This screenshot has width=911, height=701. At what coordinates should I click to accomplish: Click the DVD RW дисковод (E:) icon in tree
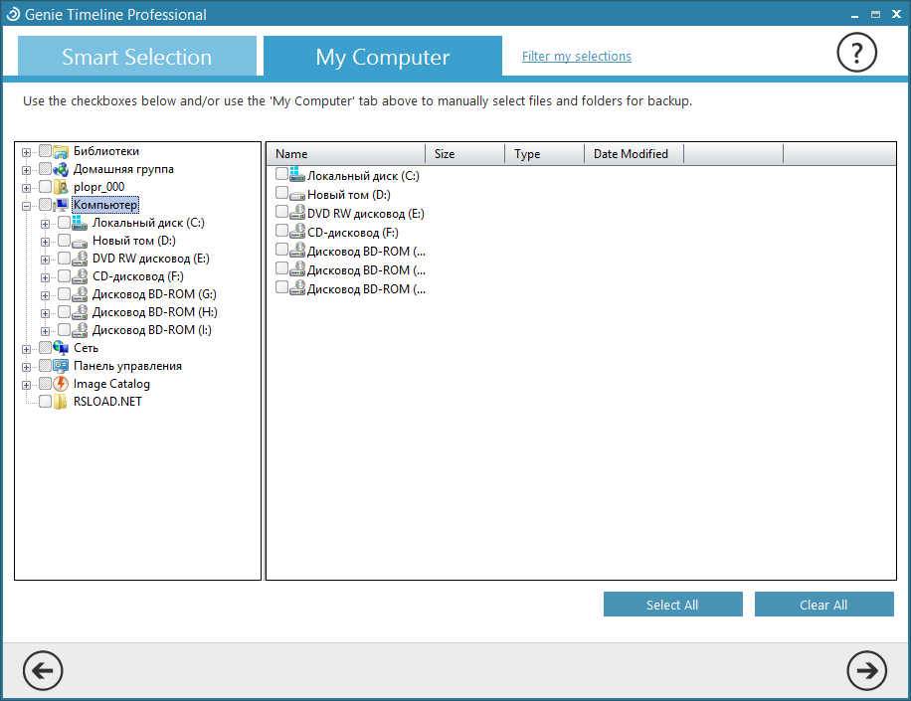click(80, 260)
